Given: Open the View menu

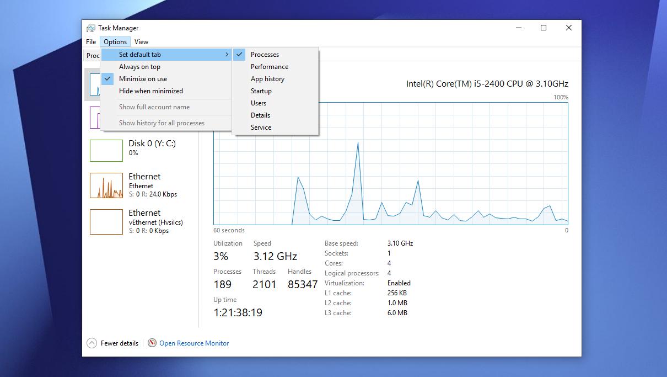Looking at the screenshot, I should point(141,42).
